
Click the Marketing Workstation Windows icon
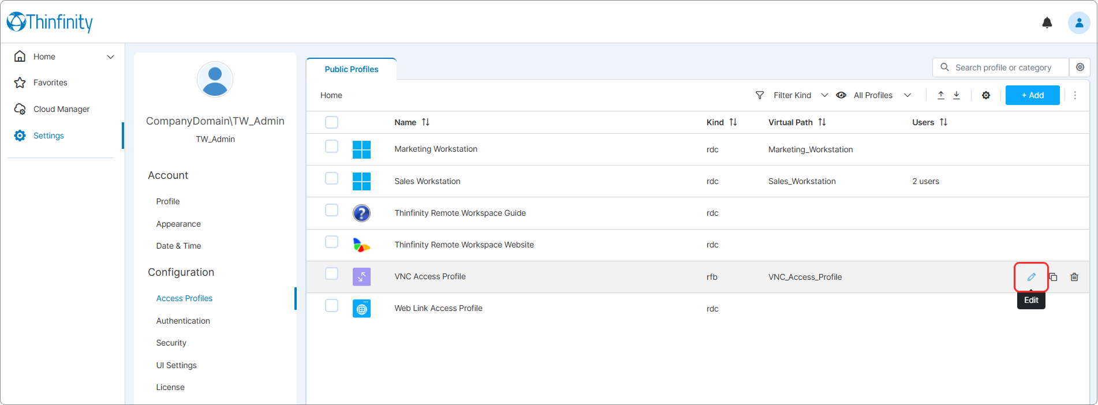361,149
